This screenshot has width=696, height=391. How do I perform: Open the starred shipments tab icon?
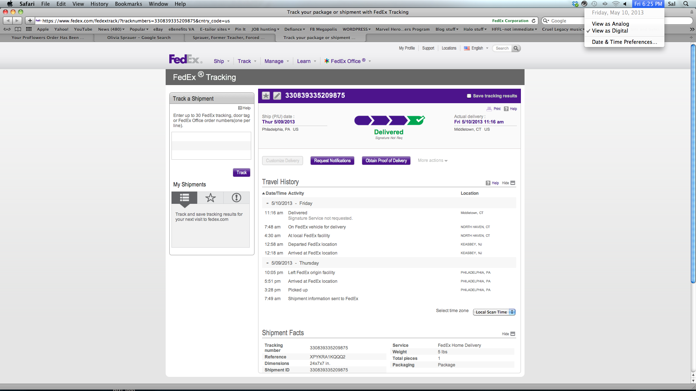tap(210, 198)
